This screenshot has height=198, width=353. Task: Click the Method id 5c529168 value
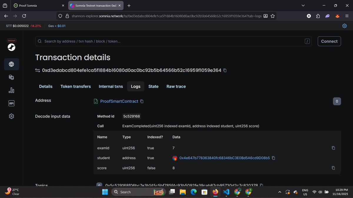[131, 116]
